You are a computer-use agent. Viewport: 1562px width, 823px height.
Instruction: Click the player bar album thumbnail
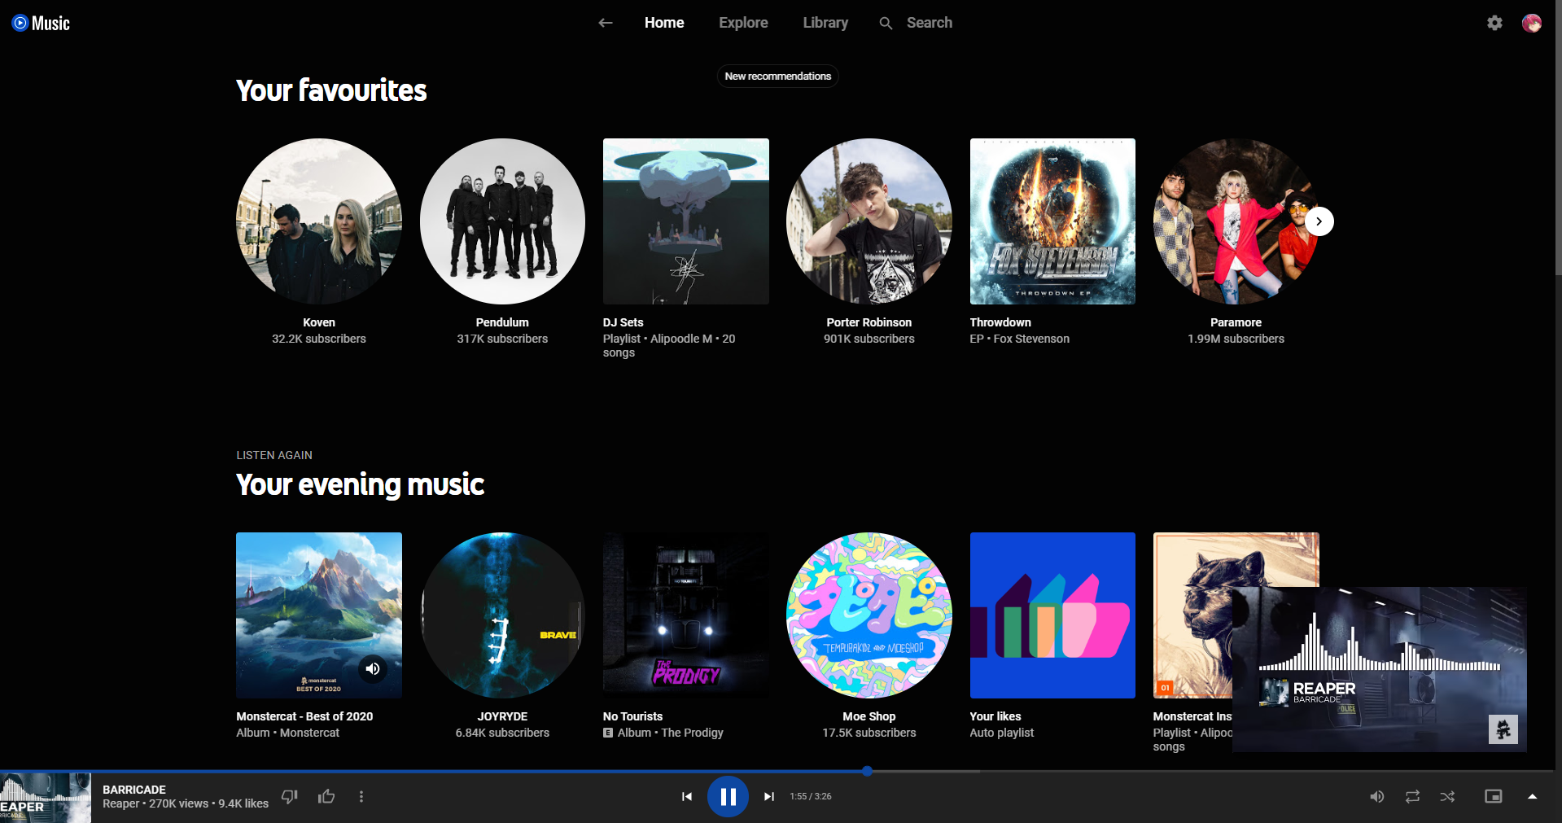click(46, 798)
